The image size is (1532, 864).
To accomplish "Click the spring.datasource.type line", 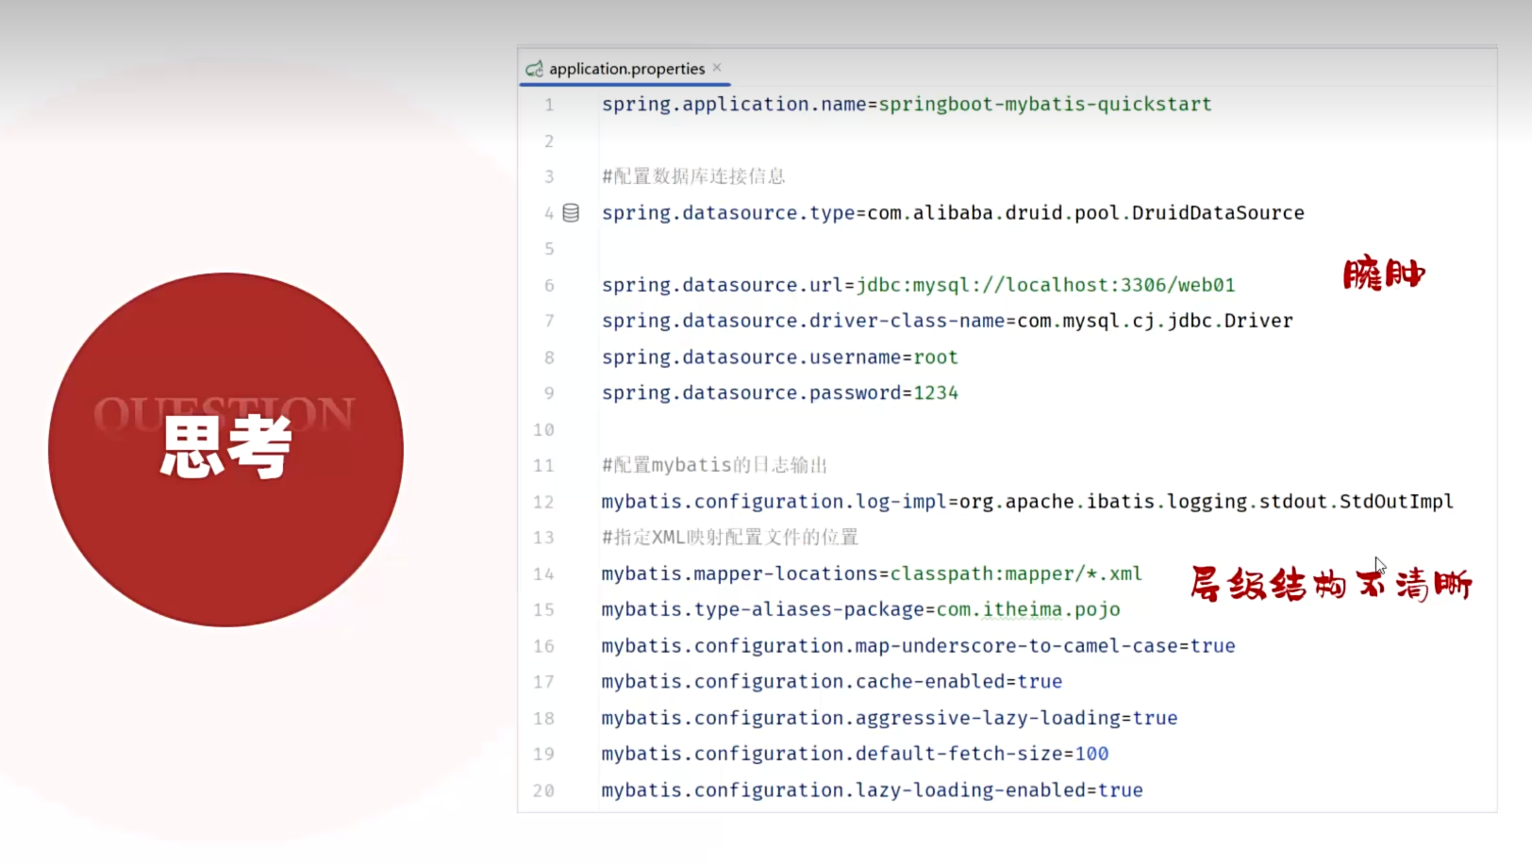I will point(953,213).
